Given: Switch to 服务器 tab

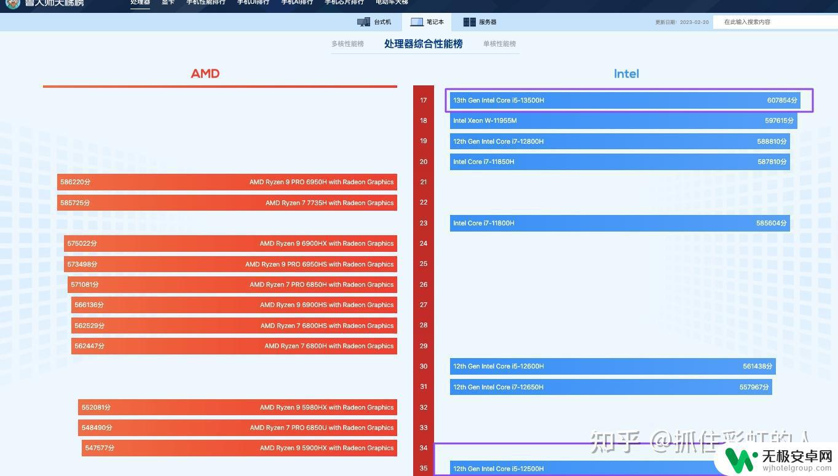Looking at the screenshot, I should pos(480,22).
